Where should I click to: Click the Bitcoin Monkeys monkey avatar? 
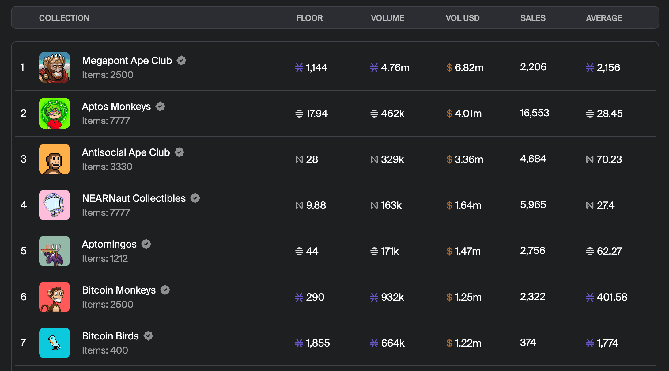click(55, 297)
